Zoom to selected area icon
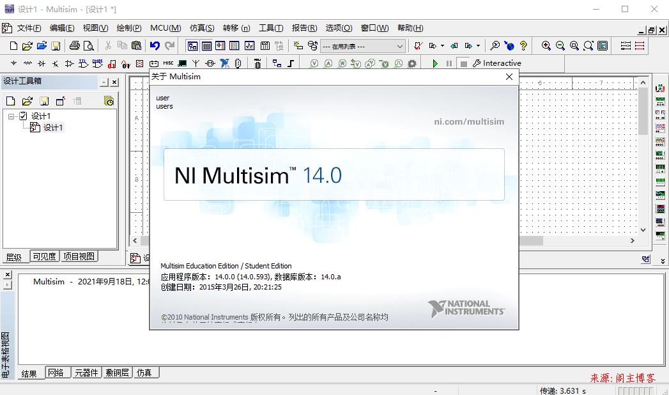The width and height of the screenshot is (669, 395). [x=574, y=45]
